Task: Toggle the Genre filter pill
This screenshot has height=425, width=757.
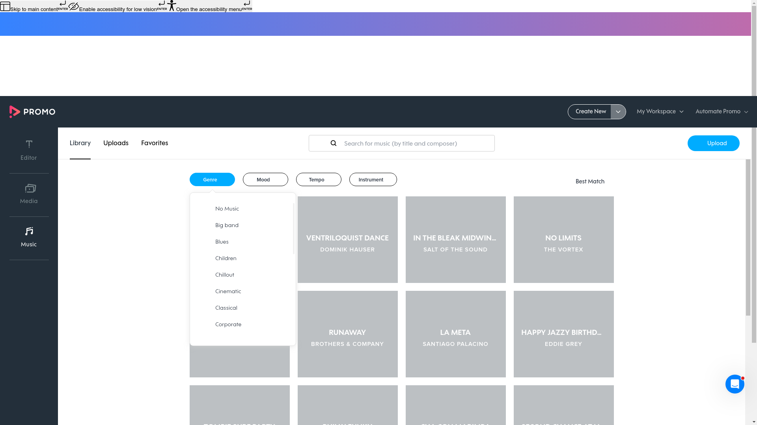Action: click(x=212, y=179)
